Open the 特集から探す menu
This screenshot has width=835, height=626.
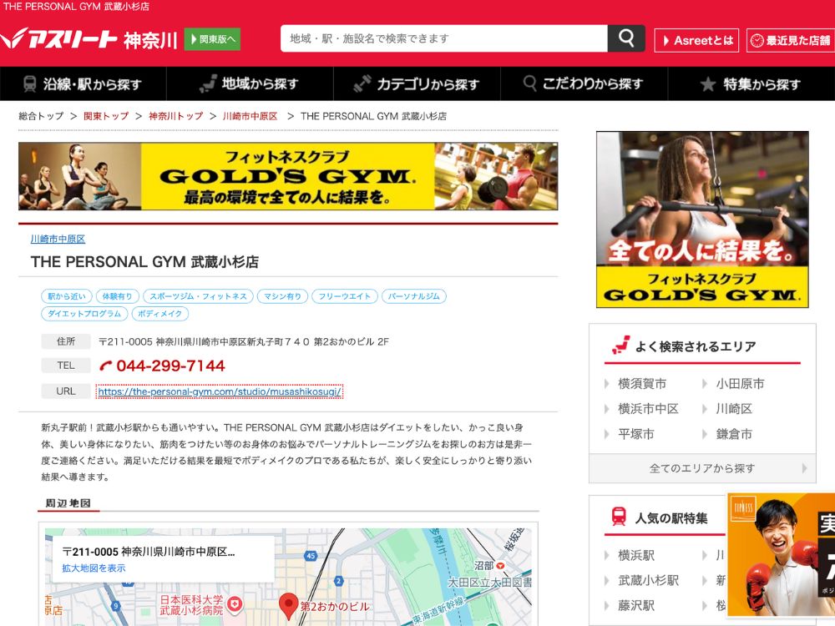751,83
